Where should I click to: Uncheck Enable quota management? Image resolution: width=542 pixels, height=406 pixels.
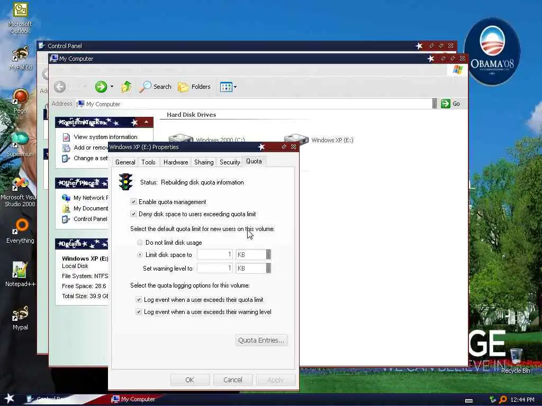tap(133, 201)
